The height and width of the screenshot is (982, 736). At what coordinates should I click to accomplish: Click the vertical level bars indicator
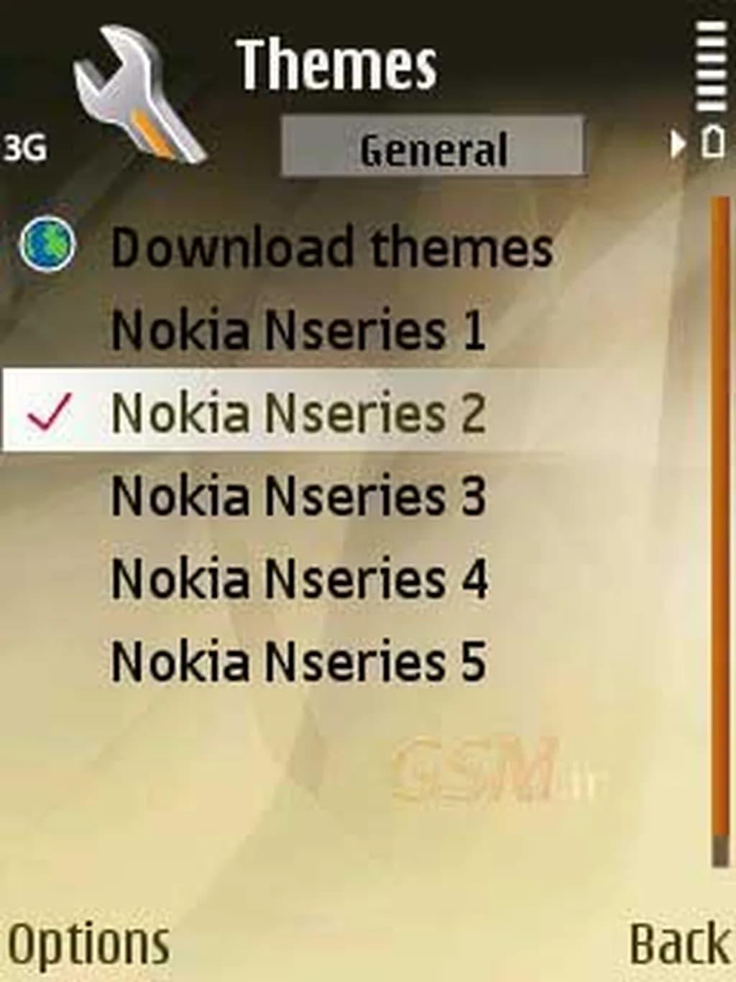point(712,66)
